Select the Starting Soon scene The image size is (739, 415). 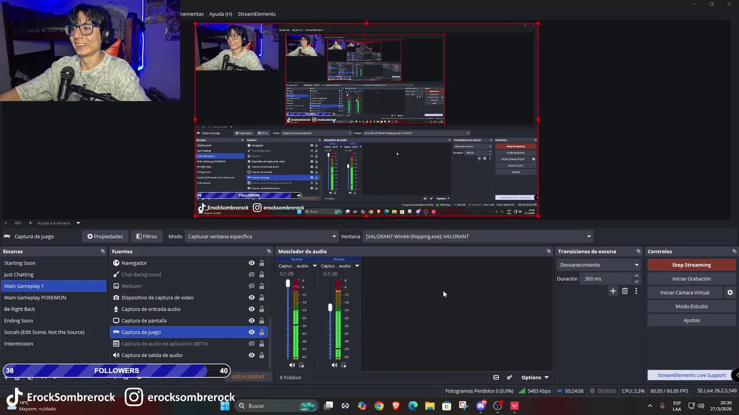pos(53,263)
